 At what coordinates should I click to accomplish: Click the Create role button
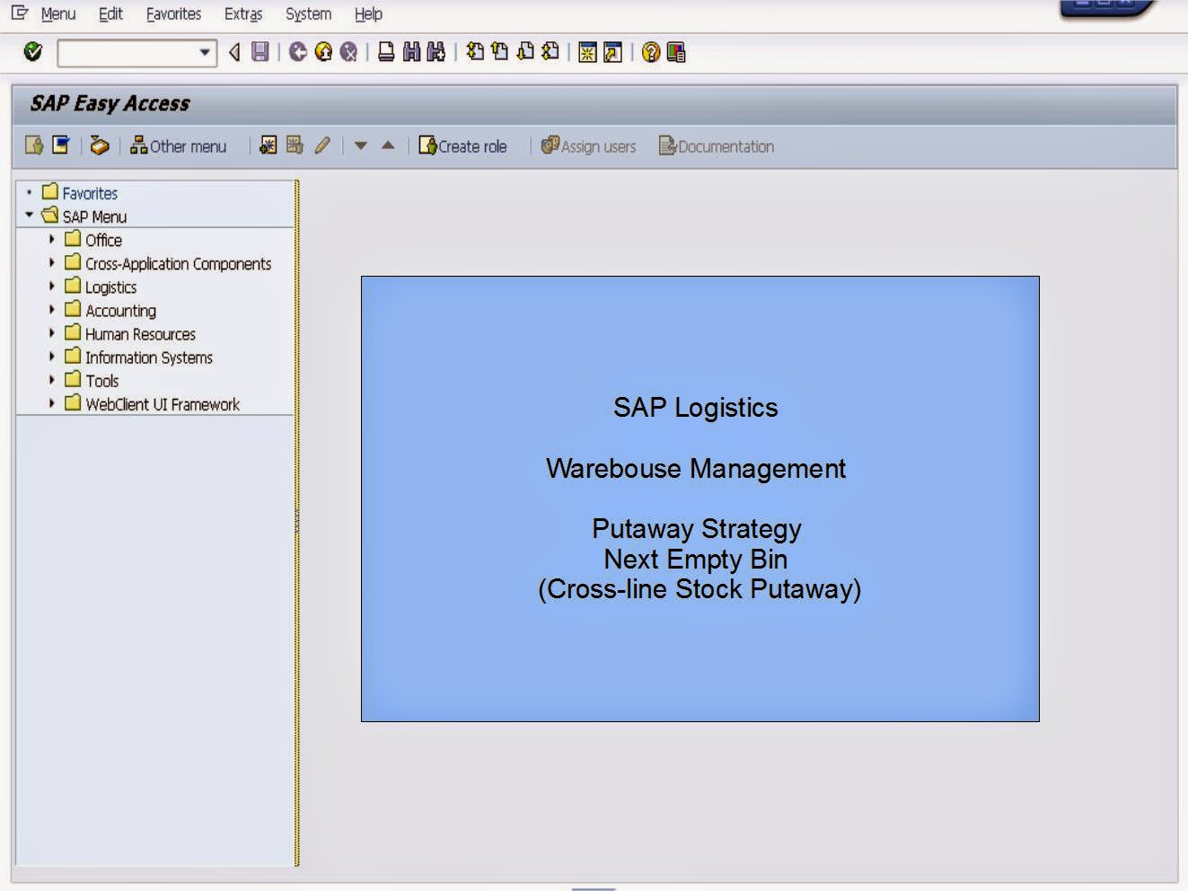[463, 146]
